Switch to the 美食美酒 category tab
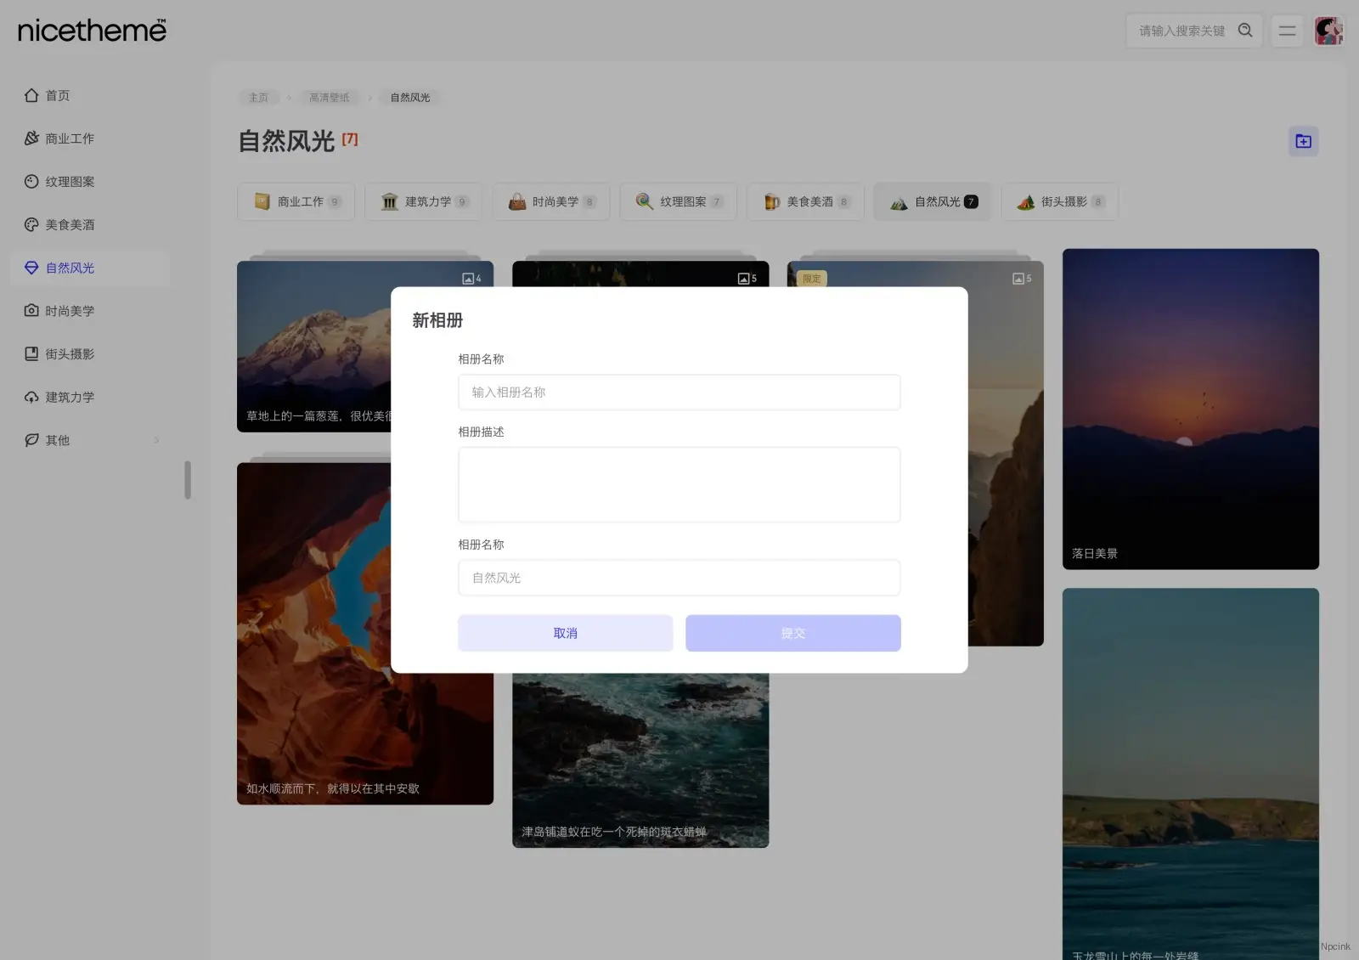The image size is (1359, 960). 805,201
